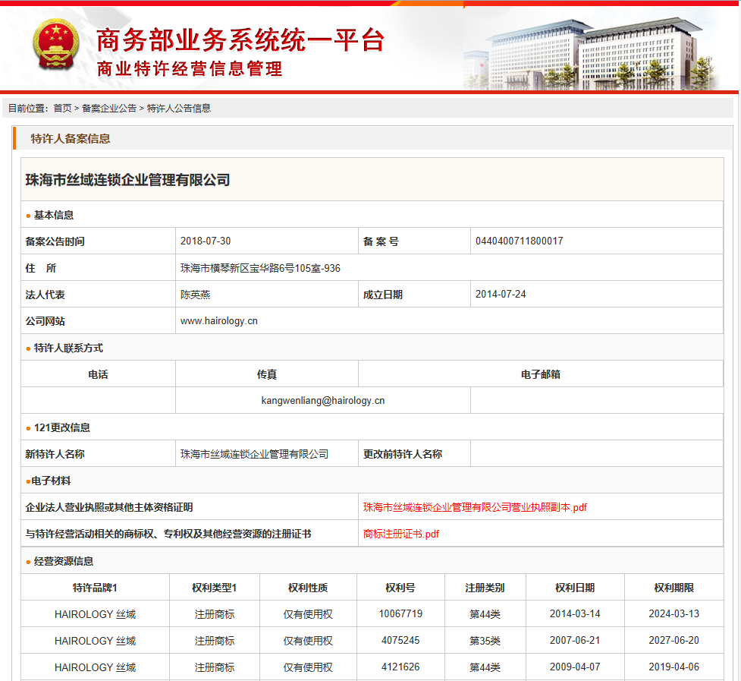Select filing number 0440400711800017
Screen dimensions: 741x681
[x=520, y=241]
